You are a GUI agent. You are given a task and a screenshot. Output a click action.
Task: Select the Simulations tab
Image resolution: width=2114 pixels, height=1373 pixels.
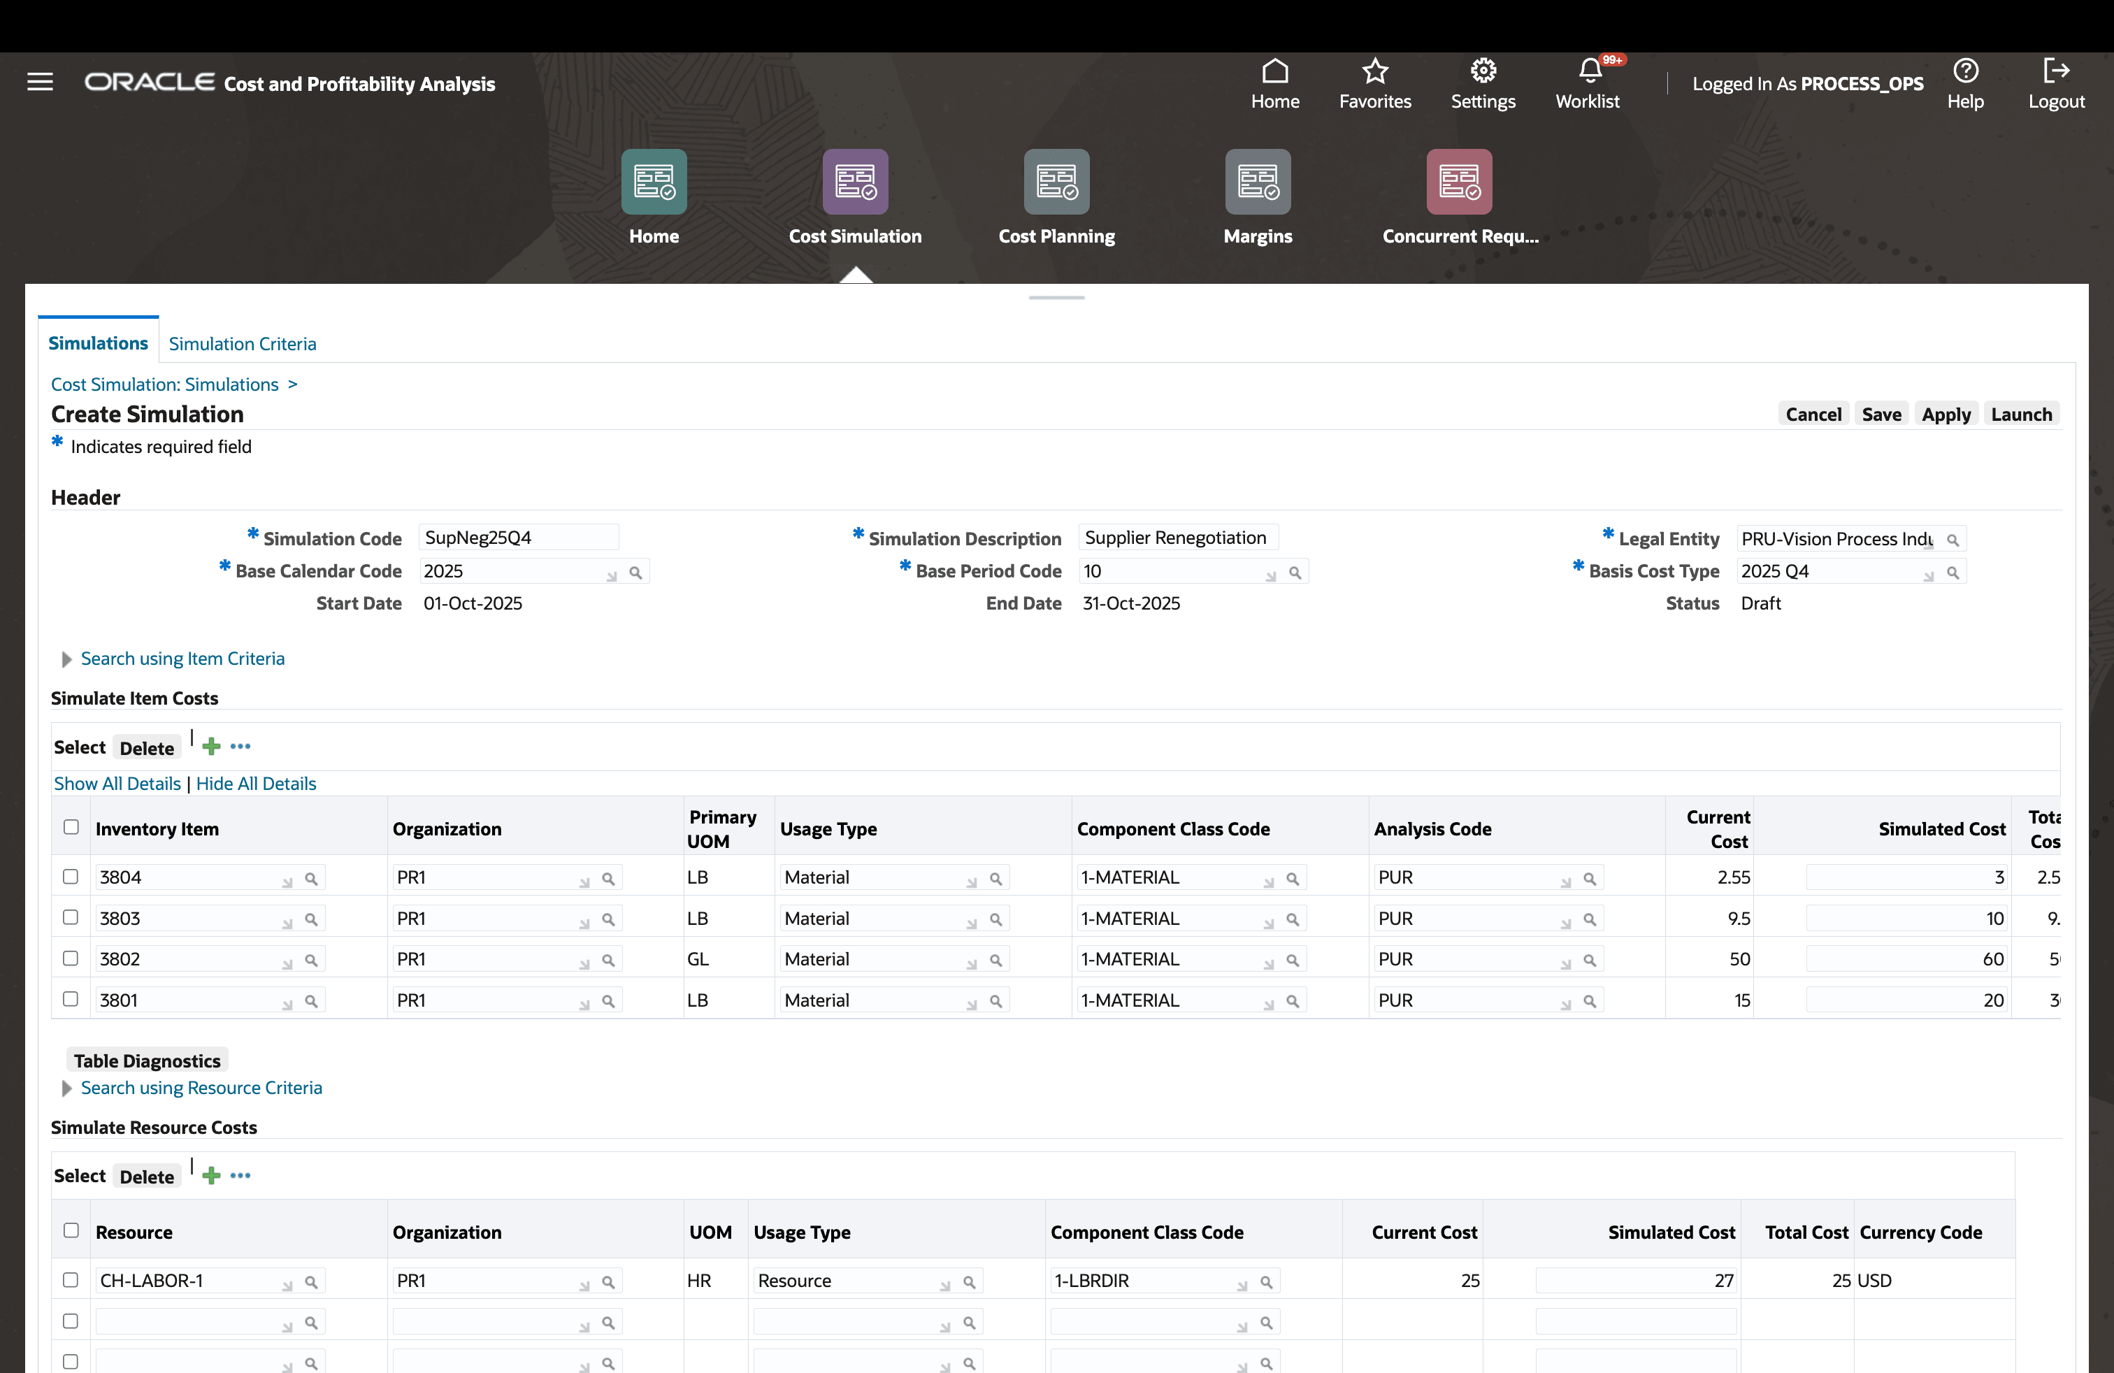98,343
